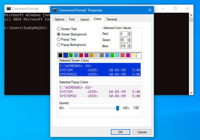This screenshot has width=200, height=140.
Task: Pick the dark red color swatch
Action: tap(81, 55)
